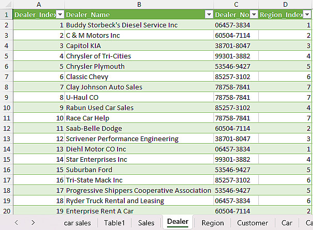Image resolution: width=313 pixels, height=230 pixels.
Task: Select the Race Car Help cell
Action: tap(139, 118)
